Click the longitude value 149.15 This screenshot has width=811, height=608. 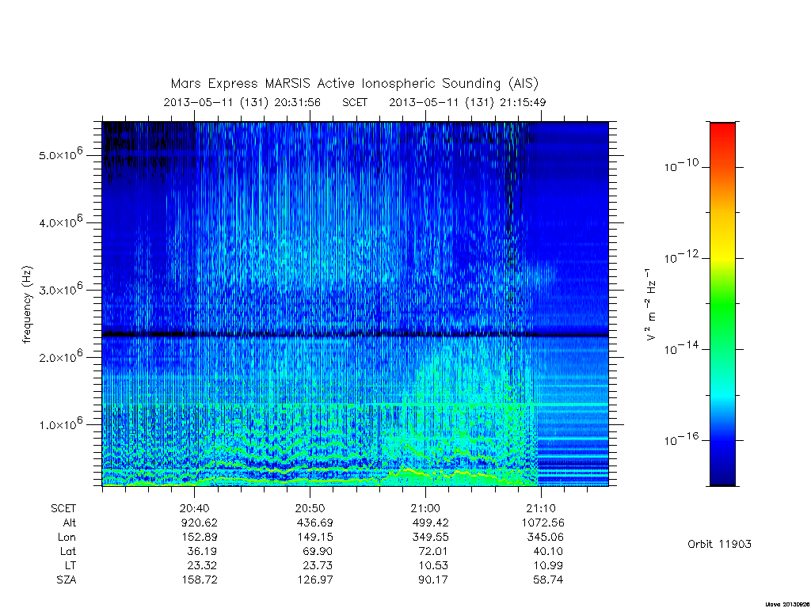315,538
